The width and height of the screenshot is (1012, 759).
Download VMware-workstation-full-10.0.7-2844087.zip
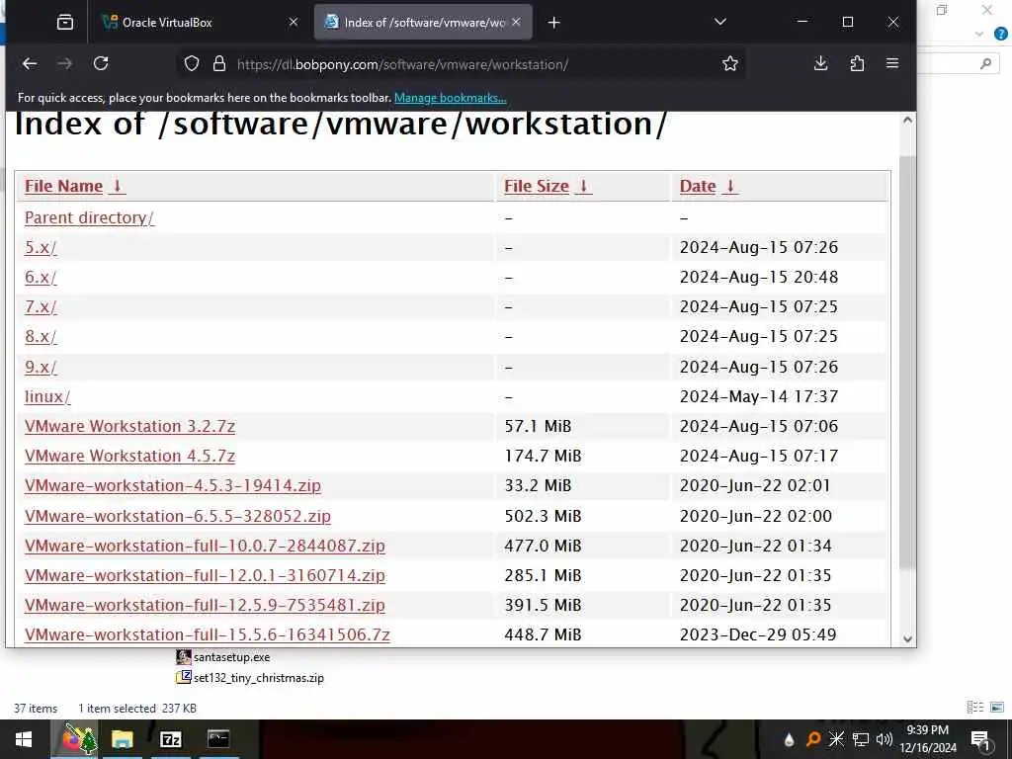pos(205,546)
